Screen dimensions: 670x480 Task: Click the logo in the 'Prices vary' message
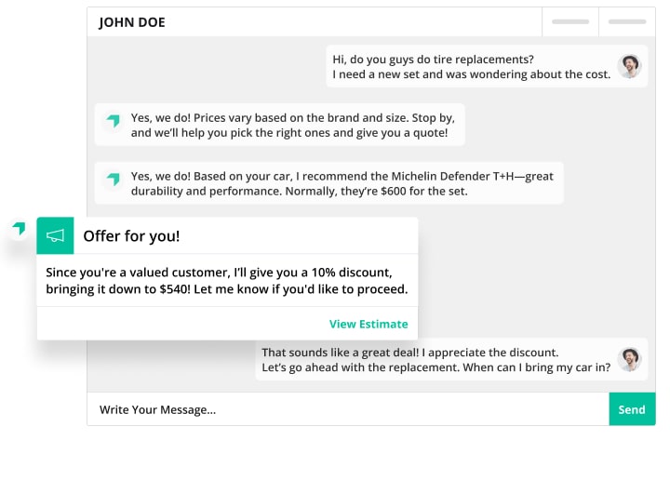(114, 122)
